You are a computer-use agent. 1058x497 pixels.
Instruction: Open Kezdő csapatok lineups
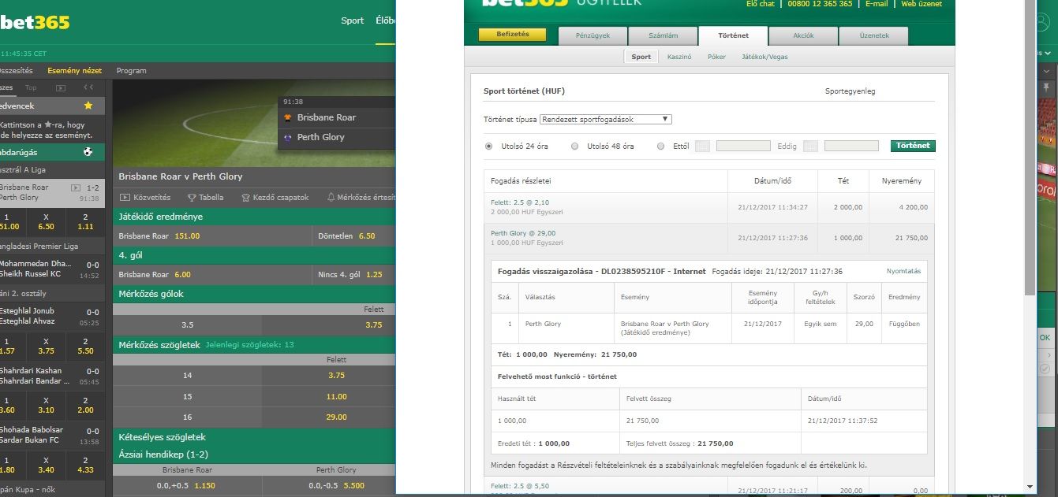coord(275,198)
